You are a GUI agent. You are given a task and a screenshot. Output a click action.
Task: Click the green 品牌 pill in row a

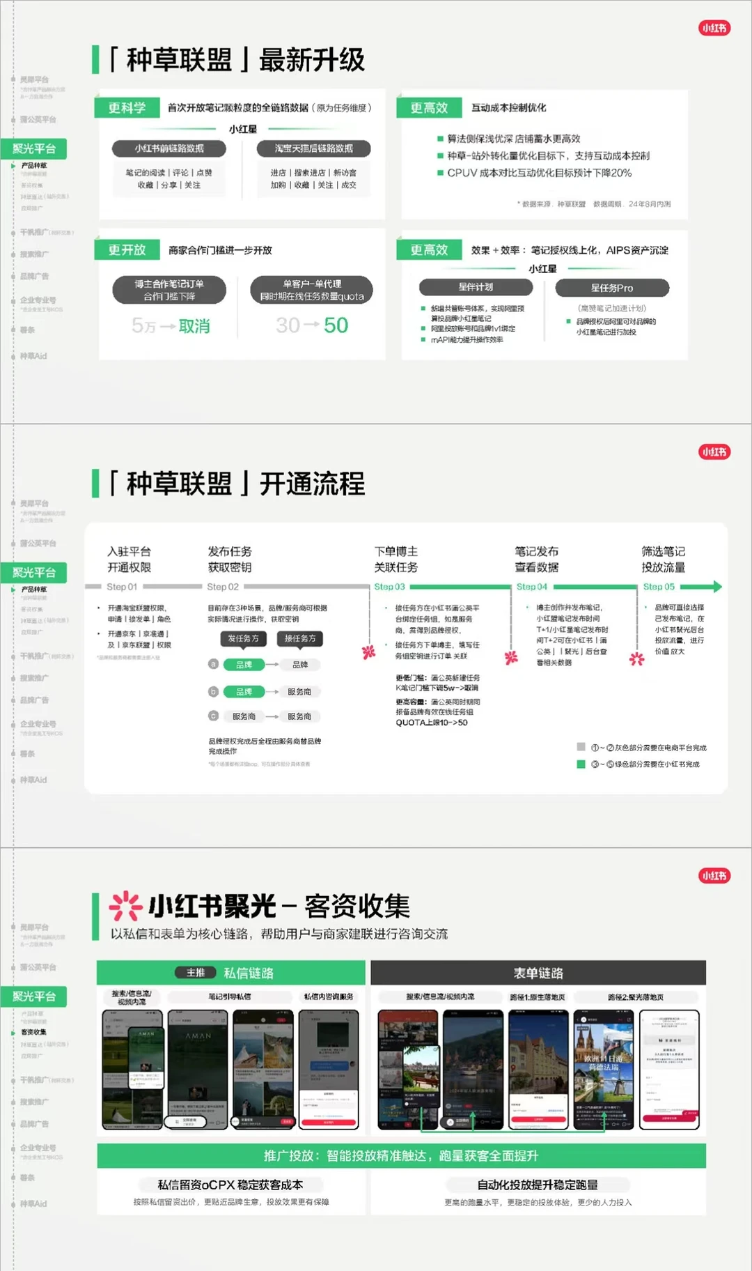[244, 665]
